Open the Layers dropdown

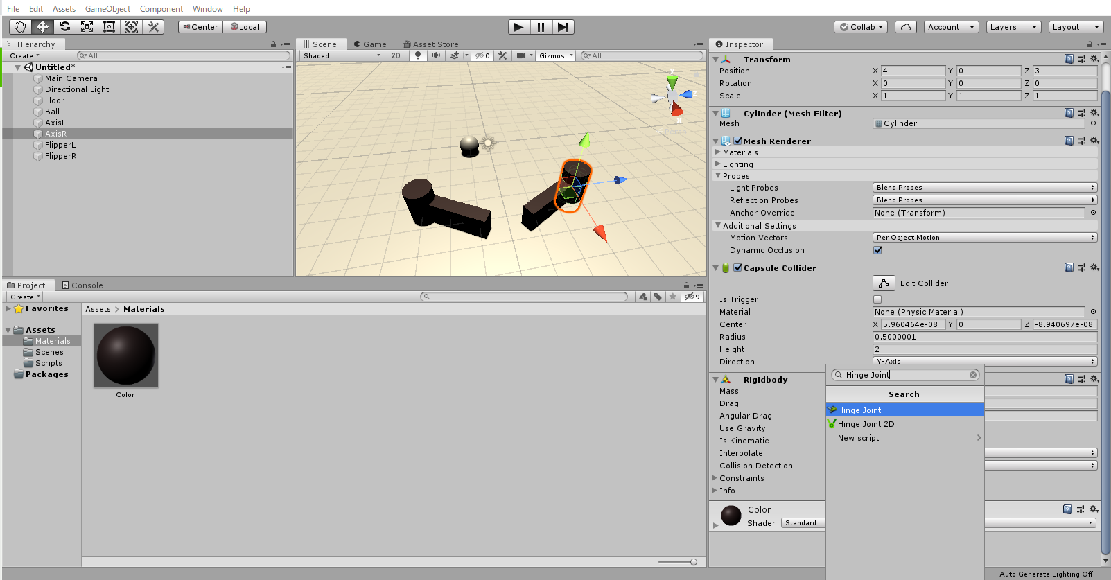point(1013,27)
